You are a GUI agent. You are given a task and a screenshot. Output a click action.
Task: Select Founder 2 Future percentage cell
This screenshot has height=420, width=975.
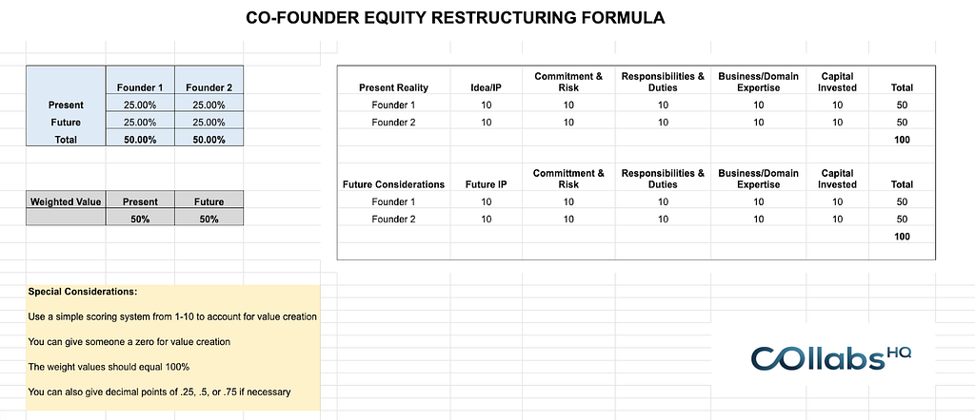point(209,123)
